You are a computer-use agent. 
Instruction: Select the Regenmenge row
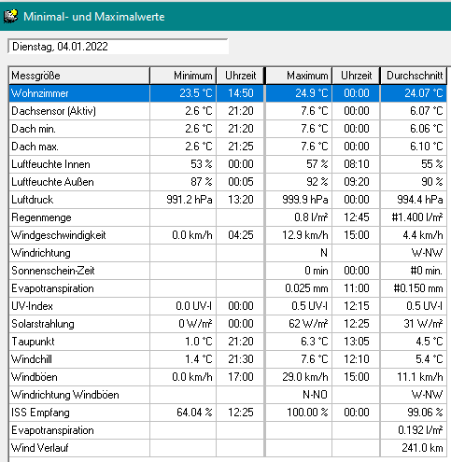click(228, 217)
